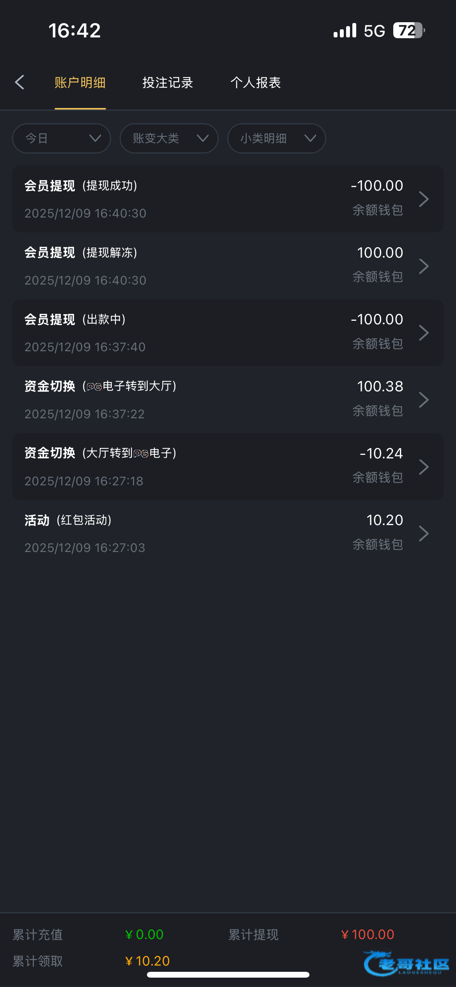Switch to the 投注记录 tab

tap(168, 83)
